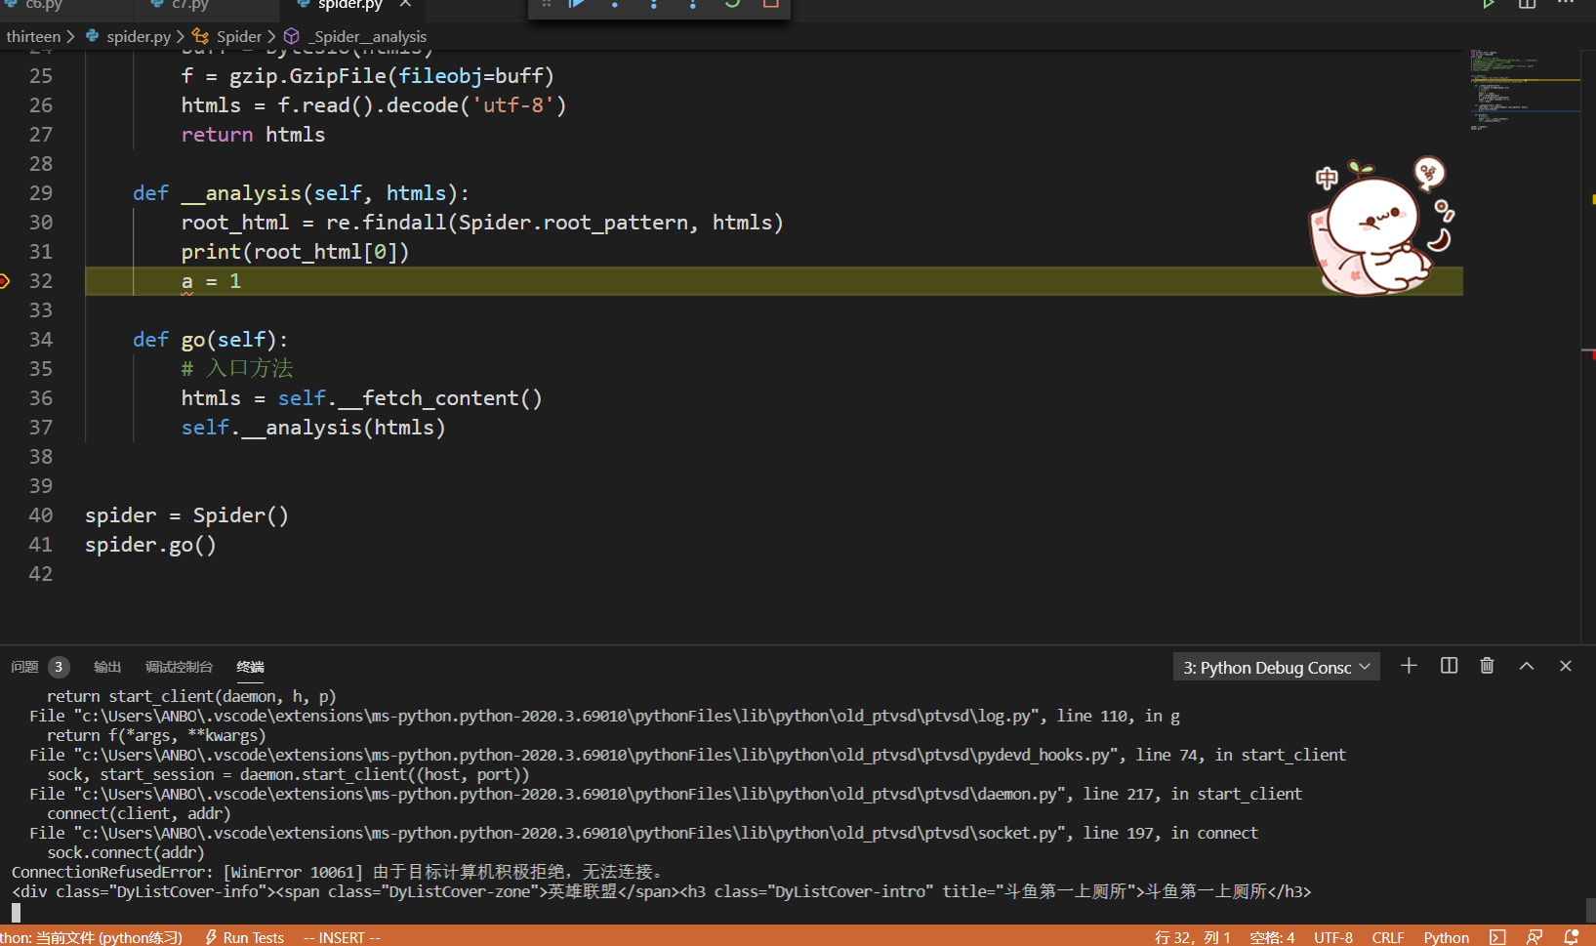Click line number 29 in the gutter

click(41, 193)
